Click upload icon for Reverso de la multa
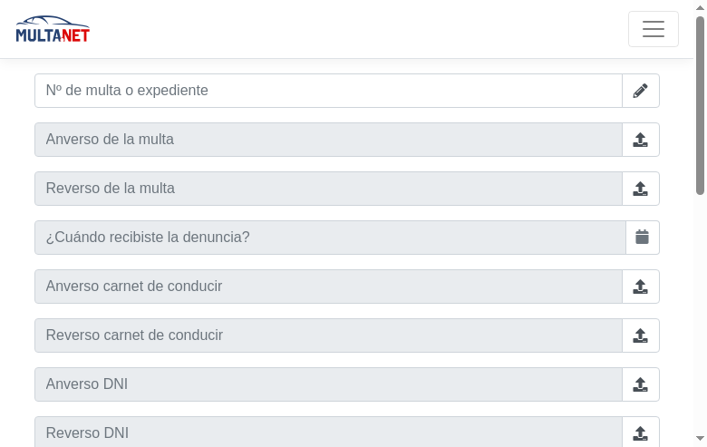The width and height of the screenshot is (707, 447). pyautogui.click(x=641, y=189)
